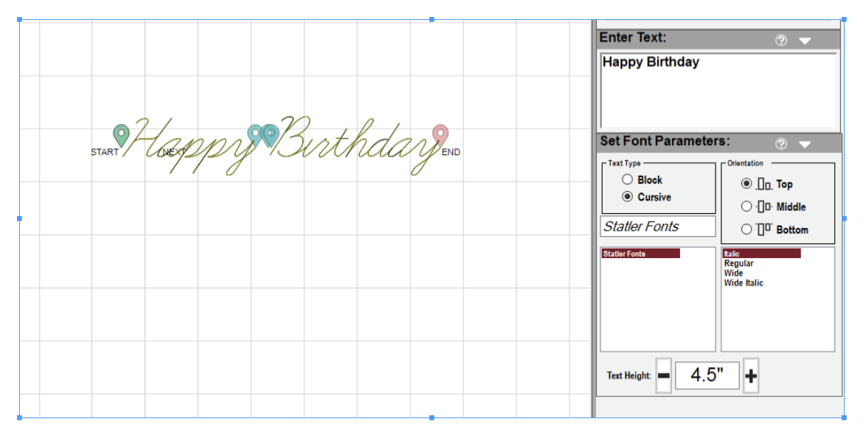This screenshot has width=866, height=430.
Task: Click the pink END pin marker
Action: tap(440, 135)
